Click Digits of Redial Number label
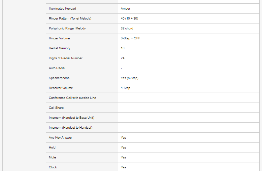The height and width of the screenshot is (171, 262). 66,58
